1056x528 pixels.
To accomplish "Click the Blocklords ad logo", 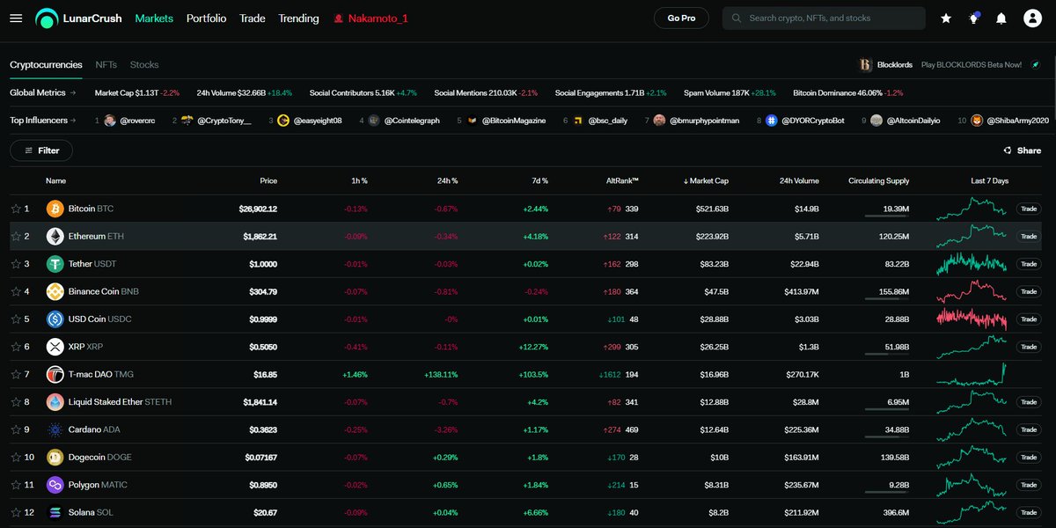I will click(866, 65).
